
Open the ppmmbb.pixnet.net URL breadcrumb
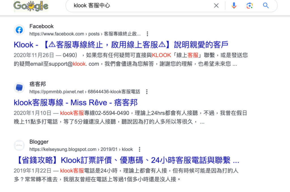pyautogui.click(x=85, y=92)
